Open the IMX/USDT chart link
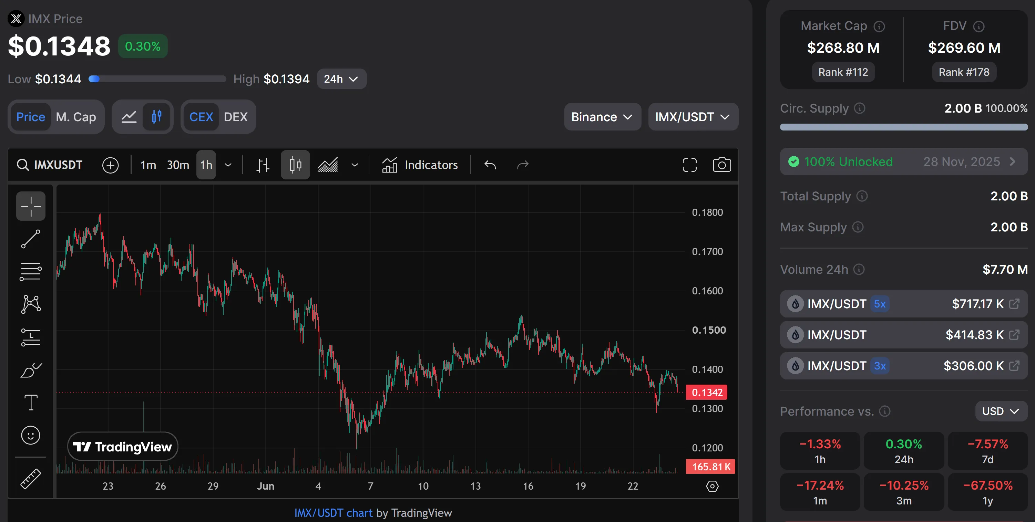Image resolution: width=1035 pixels, height=522 pixels. pyautogui.click(x=333, y=513)
